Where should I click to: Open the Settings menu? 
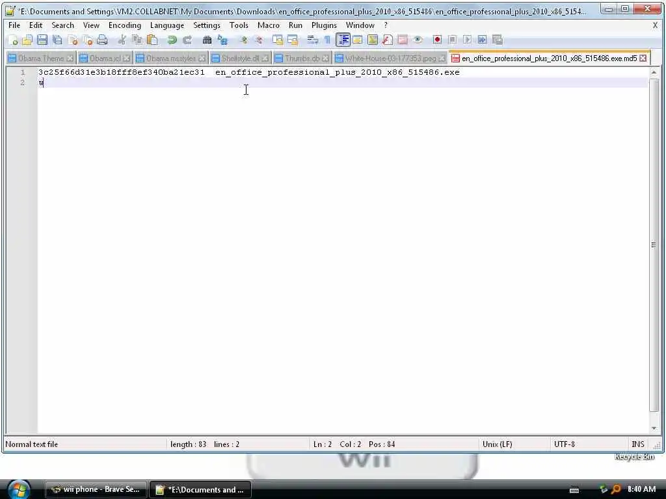point(207,25)
